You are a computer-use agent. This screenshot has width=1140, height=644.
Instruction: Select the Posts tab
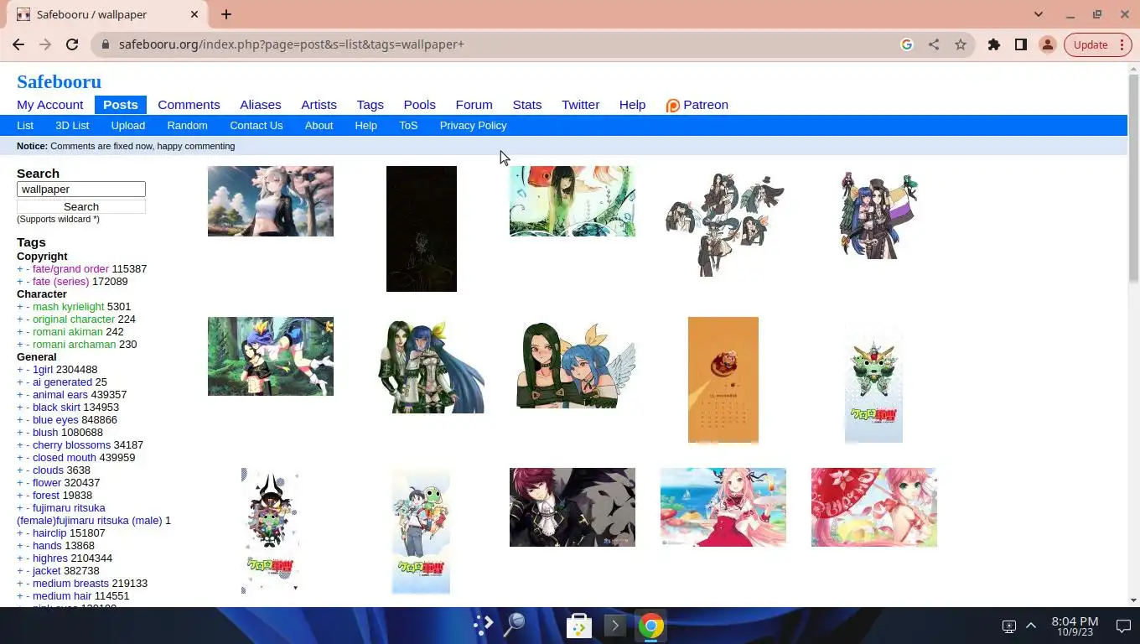[121, 105]
